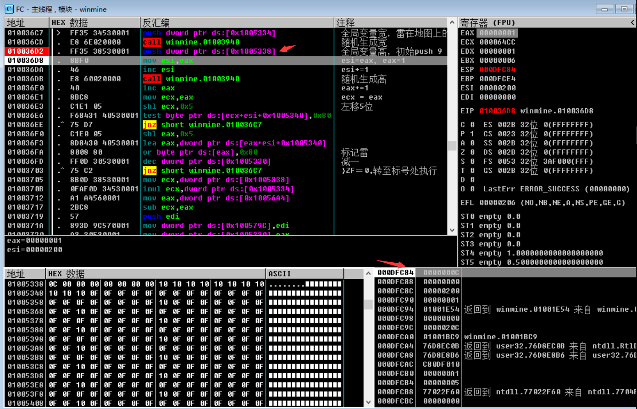Select stack value 000000A1 at 000DFCB0
The height and width of the screenshot is (409, 637).
[441, 373]
